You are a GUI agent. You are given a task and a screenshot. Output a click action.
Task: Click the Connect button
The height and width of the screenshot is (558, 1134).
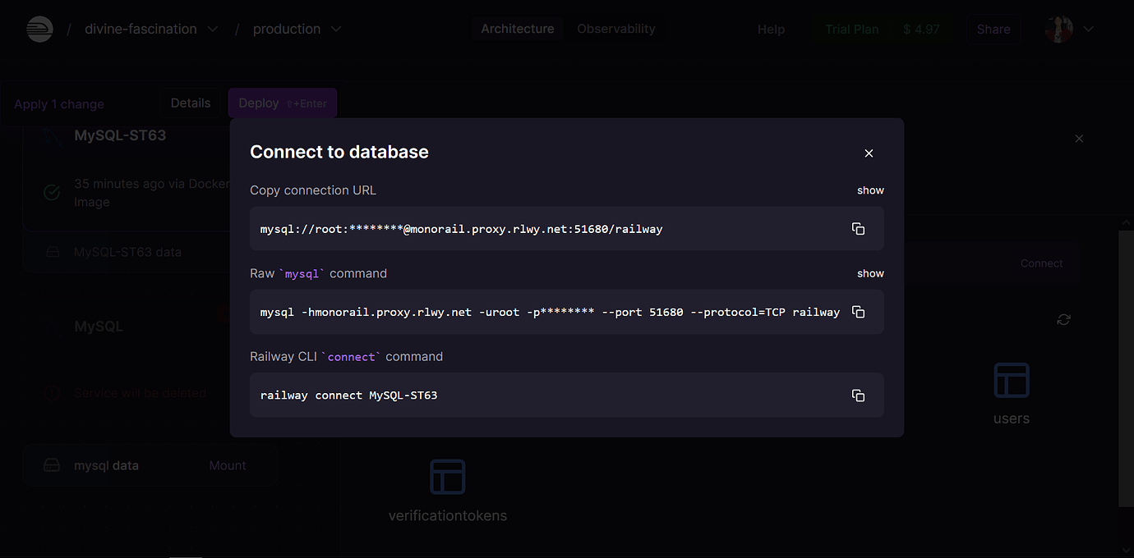click(1041, 263)
